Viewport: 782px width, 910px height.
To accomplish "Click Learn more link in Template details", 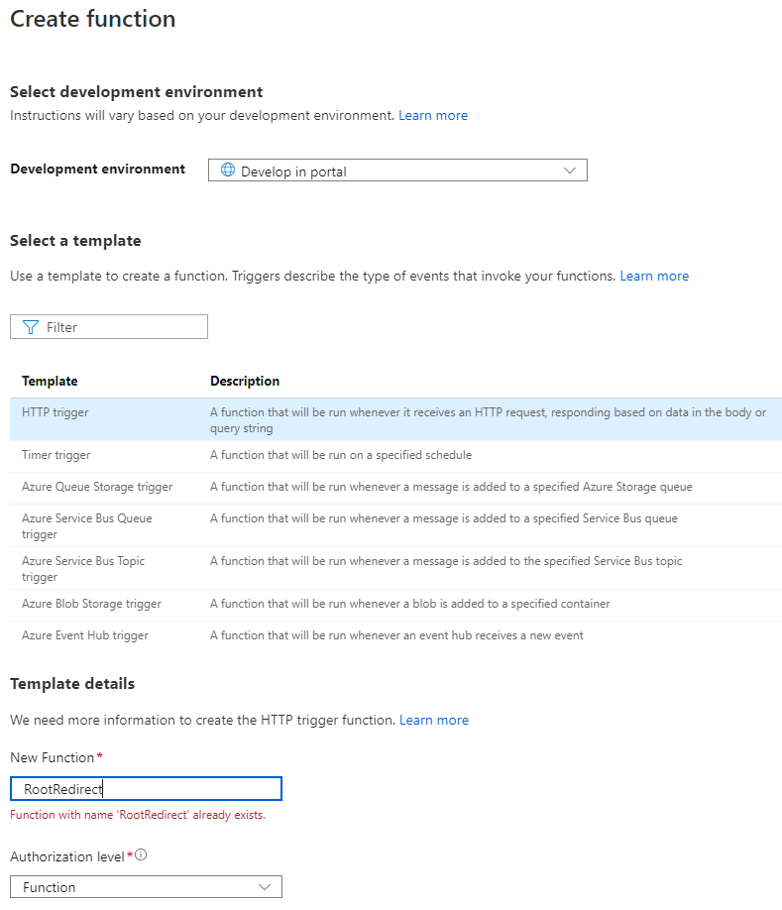I will (x=434, y=720).
